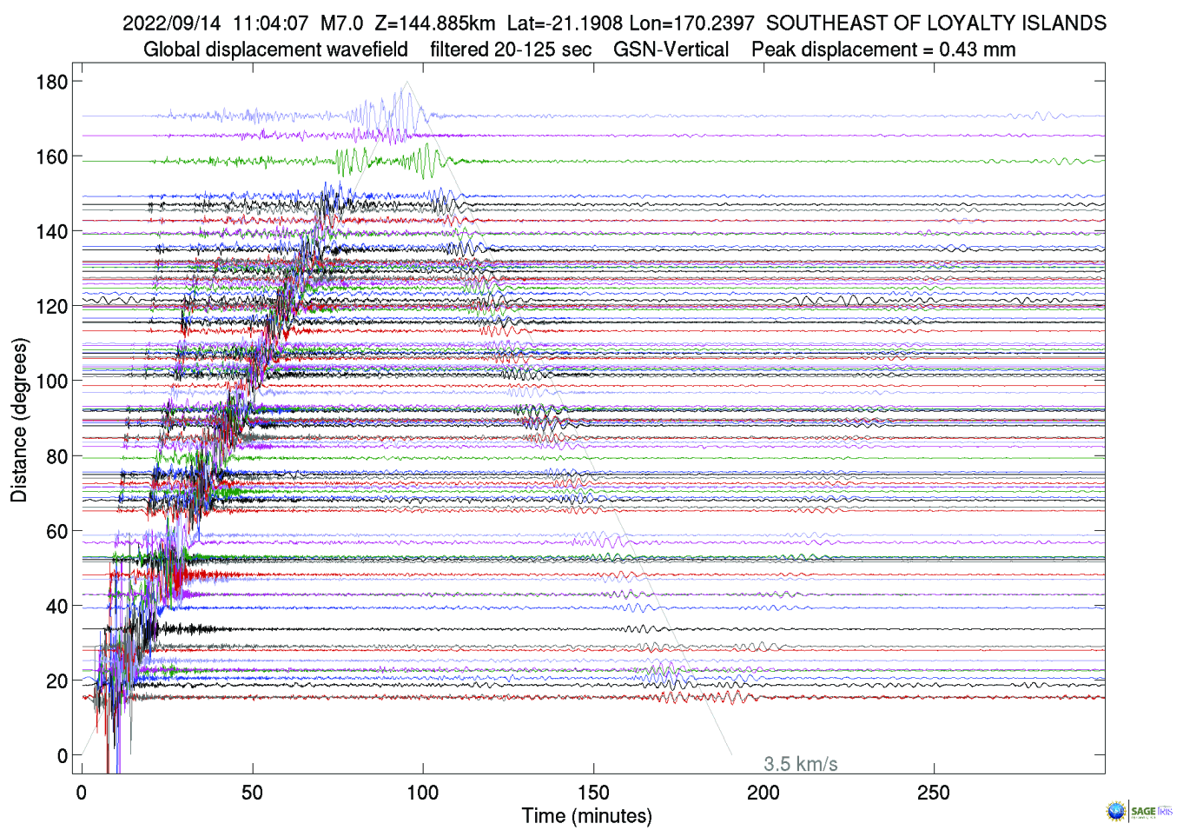The image size is (1183, 830).
Task: Click the filtered 20-125 sec label
Action: tap(511, 50)
